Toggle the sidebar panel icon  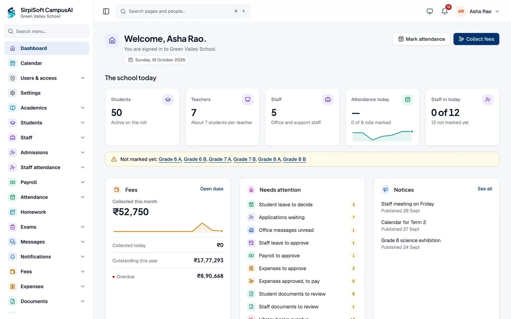tap(106, 11)
